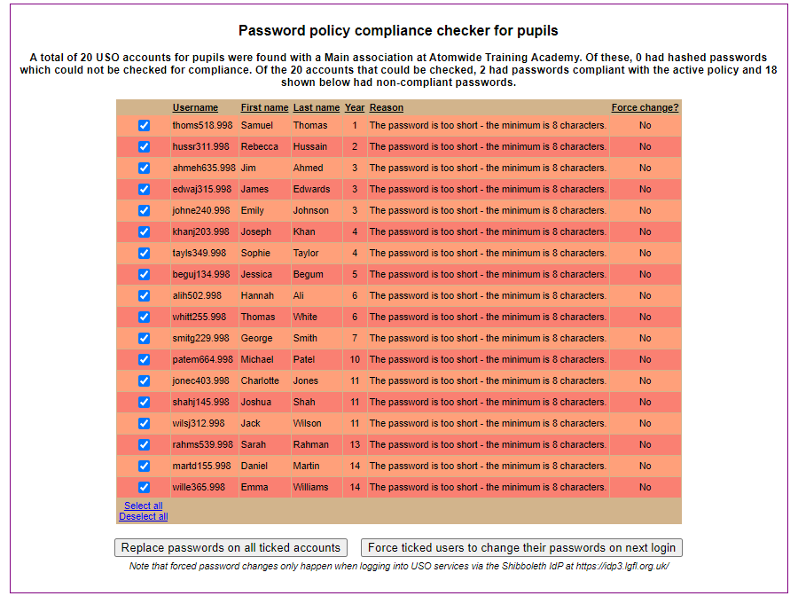798x596 pixels.
Task: Toggle checkbox for shahj145.998 Joshua Shah
Action: (144, 402)
